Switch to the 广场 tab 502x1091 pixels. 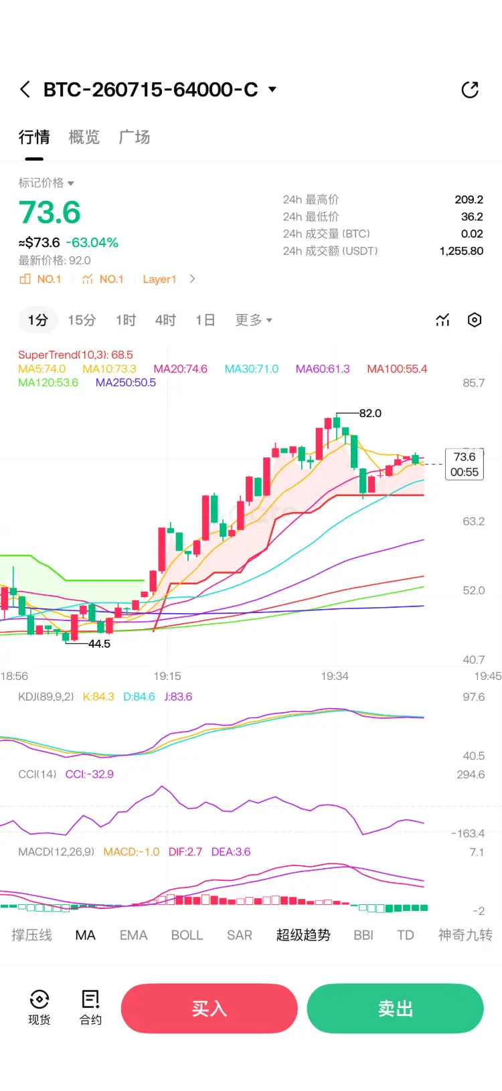tap(135, 137)
